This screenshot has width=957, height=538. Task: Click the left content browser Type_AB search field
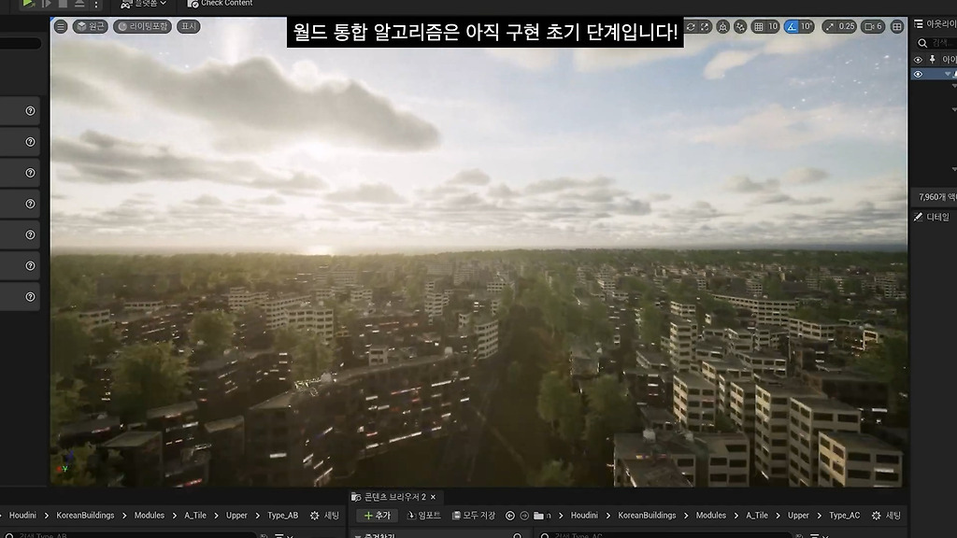pos(130,535)
